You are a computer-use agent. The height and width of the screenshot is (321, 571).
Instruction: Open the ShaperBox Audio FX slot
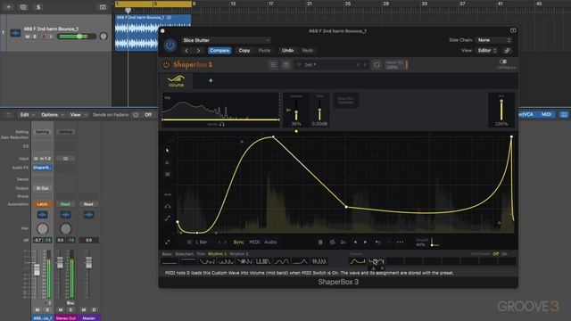42,168
